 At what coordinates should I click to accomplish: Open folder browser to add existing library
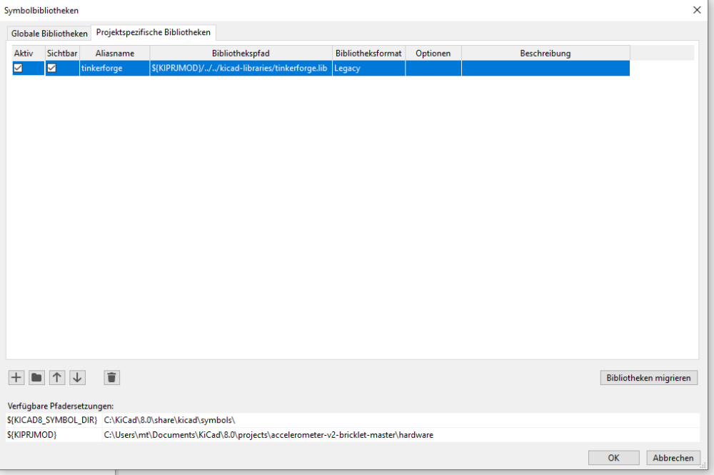click(x=36, y=377)
